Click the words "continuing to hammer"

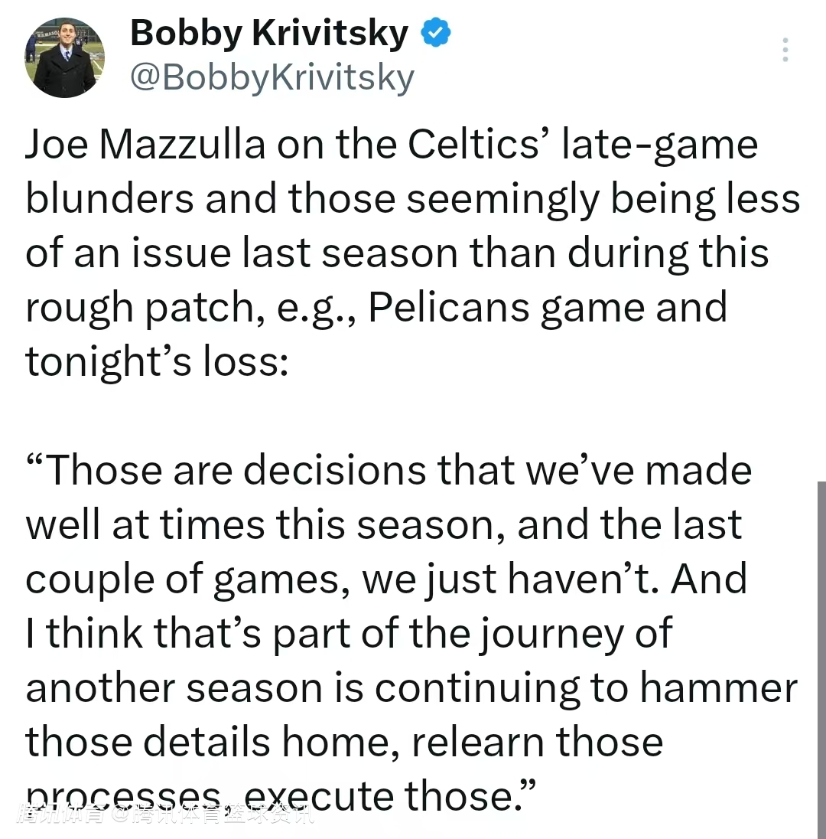[x=586, y=688]
